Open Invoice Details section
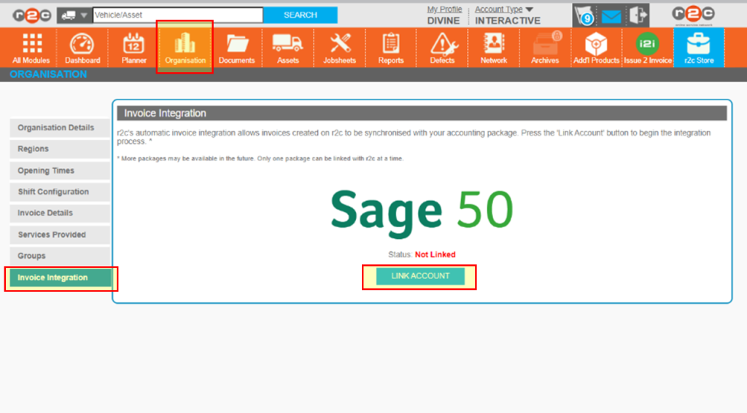Image resolution: width=747 pixels, height=413 pixels. (60, 213)
